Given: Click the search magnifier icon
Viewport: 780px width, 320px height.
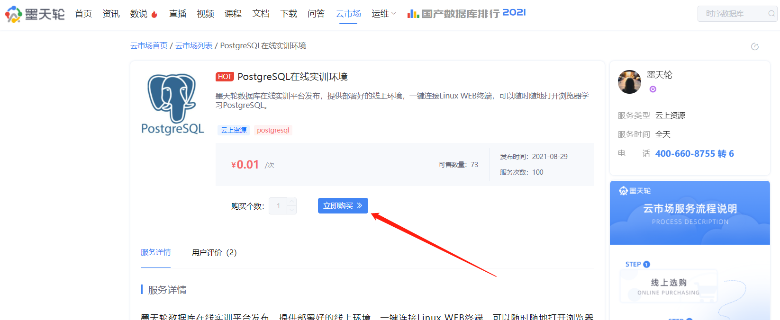Looking at the screenshot, I should coord(771,14).
